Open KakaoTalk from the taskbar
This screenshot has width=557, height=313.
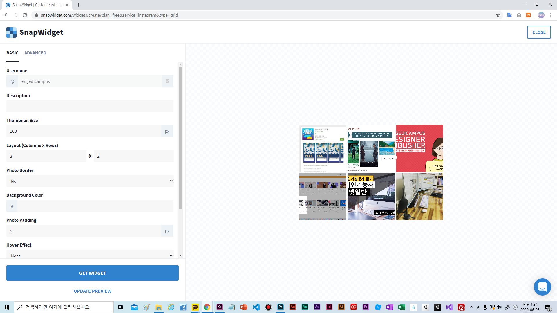[x=195, y=307]
